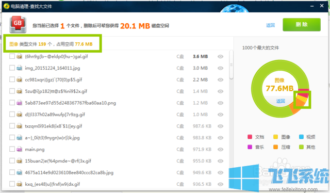Image resolution: width=330 pixels, height=193 pixels.
Task: Preview the 1.2 MB png via eye icon
Action: click(x=220, y=103)
